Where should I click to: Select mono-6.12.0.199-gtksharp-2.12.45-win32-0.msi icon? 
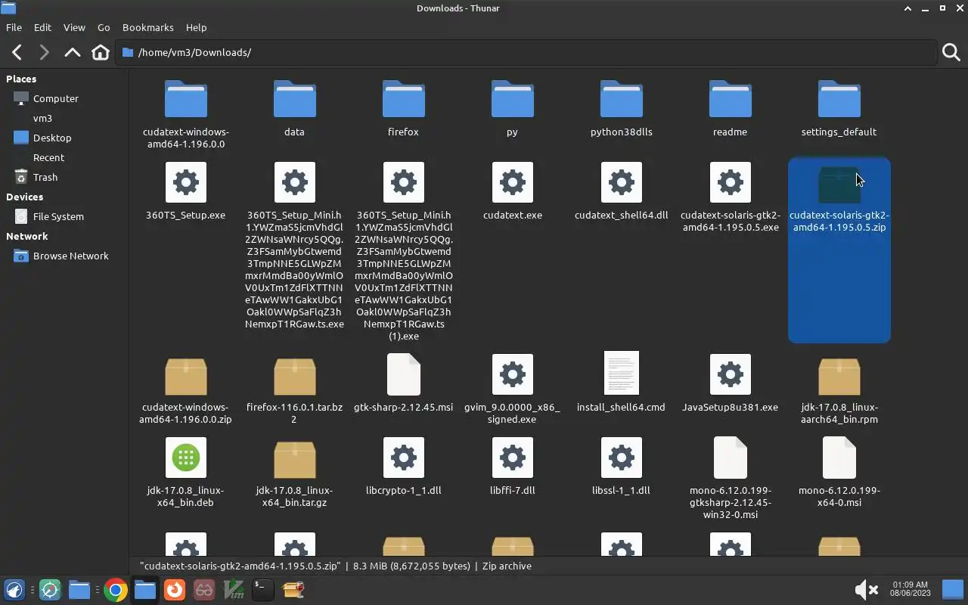[x=730, y=458]
